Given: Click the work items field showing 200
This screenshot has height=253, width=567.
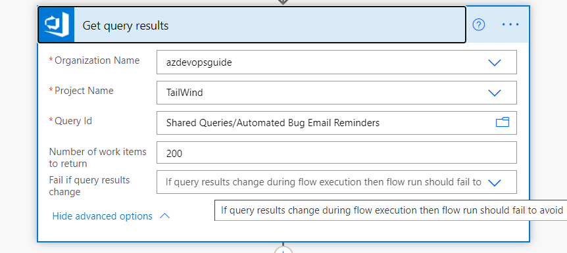Looking at the screenshot, I should [x=337, y=152].
